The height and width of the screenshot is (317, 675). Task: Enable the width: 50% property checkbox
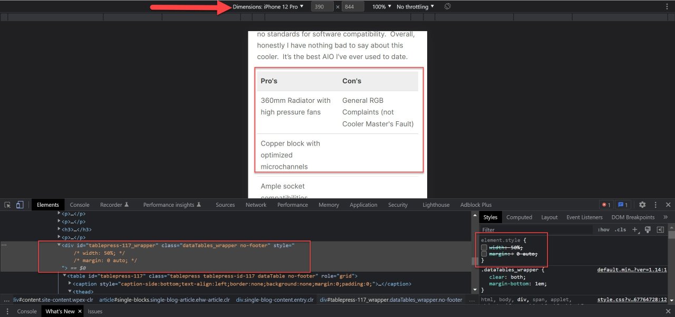(x=484, y=247)
